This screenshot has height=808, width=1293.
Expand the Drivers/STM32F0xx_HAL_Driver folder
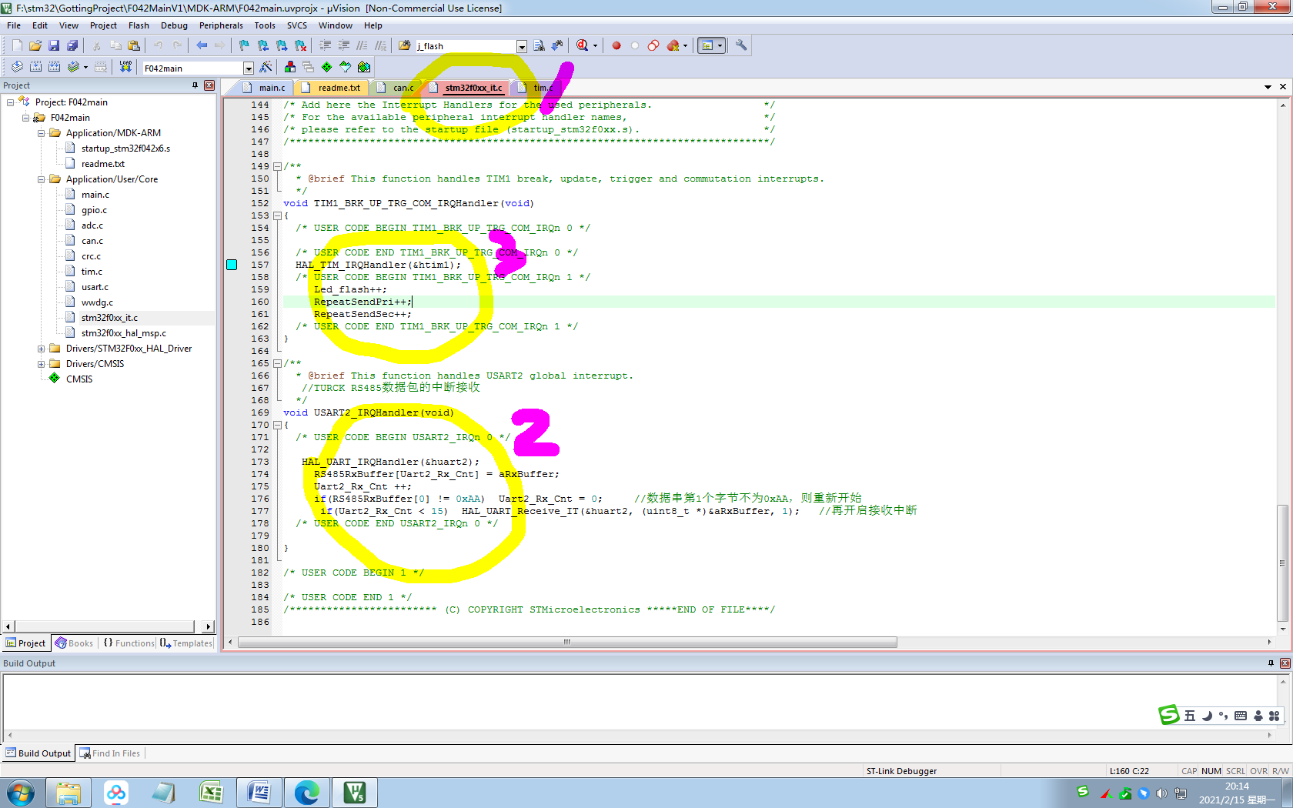(x=42, y=349)
